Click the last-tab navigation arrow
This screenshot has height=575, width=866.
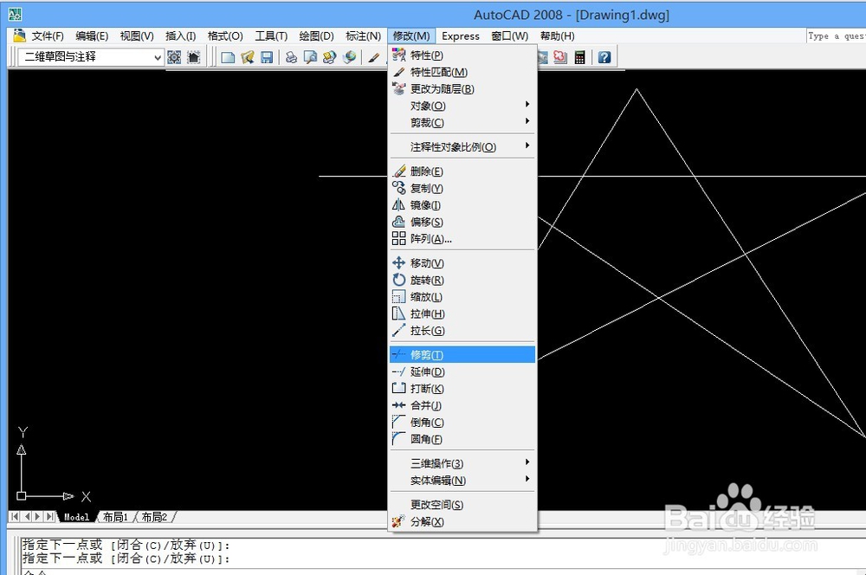click(49, 516)
